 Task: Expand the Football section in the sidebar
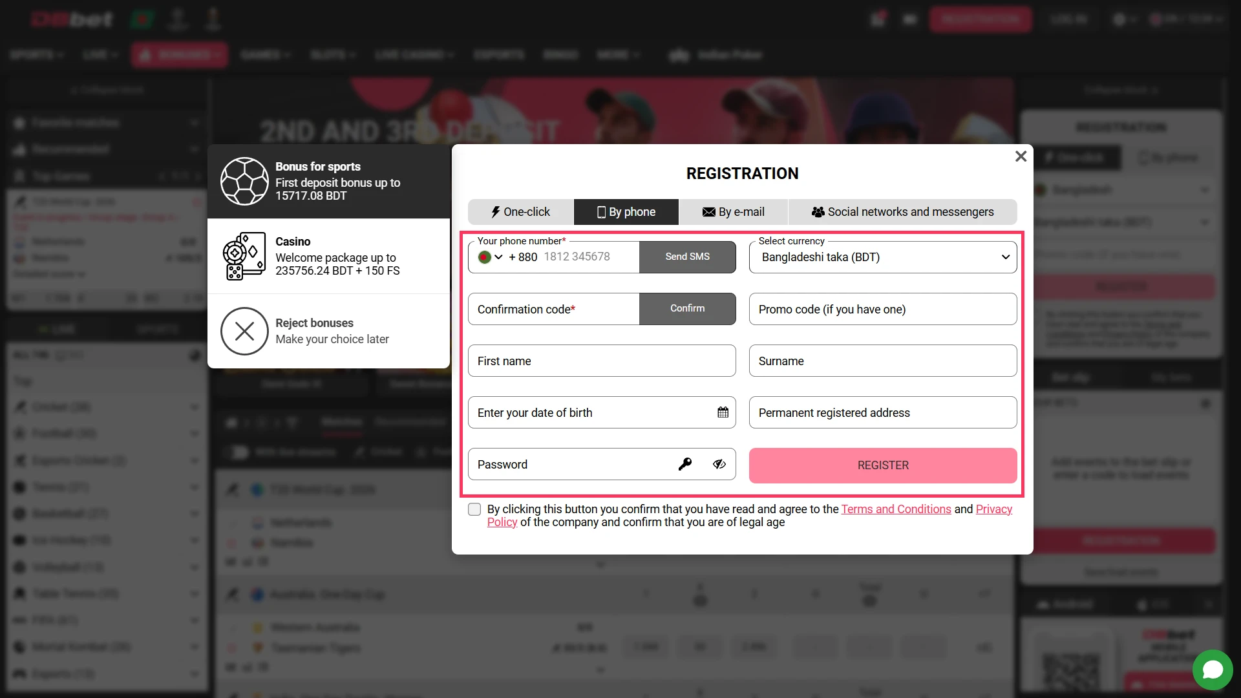pyautogui.click(x=195, y=433)
